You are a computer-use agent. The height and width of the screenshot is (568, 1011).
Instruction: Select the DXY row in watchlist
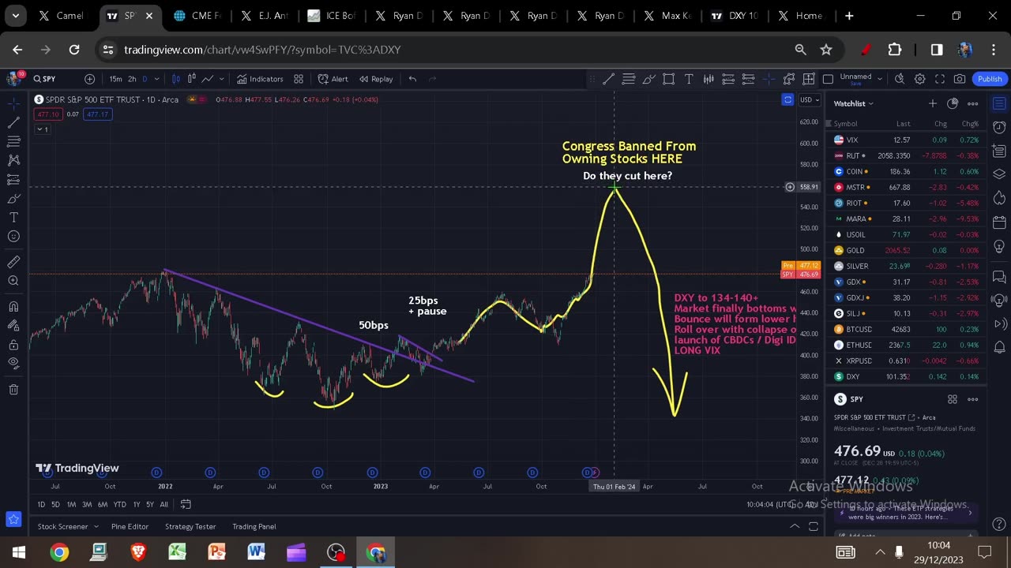[907, 376]
